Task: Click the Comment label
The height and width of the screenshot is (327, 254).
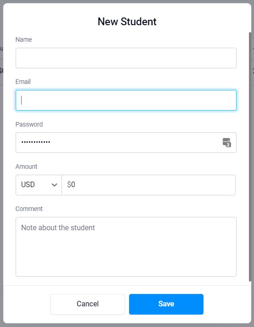Action: point(29,209)
